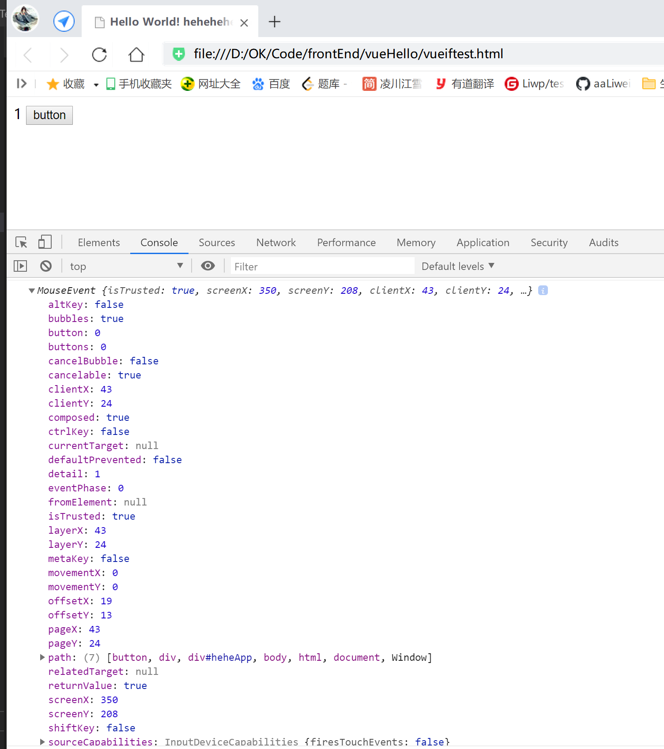Click the browser profile avatar
The height and width of the screenshot is (749, 664).
click(x=25, y=19)
